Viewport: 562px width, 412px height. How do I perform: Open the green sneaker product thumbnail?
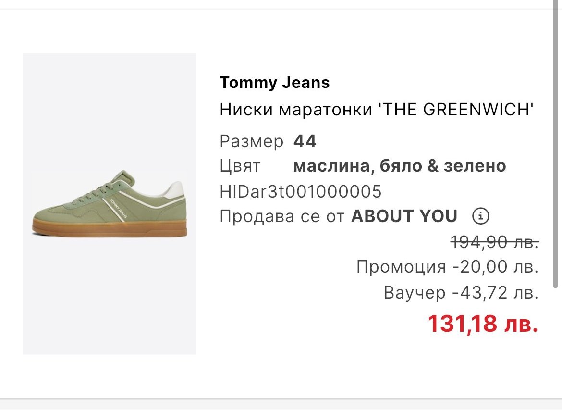(110, 204)
